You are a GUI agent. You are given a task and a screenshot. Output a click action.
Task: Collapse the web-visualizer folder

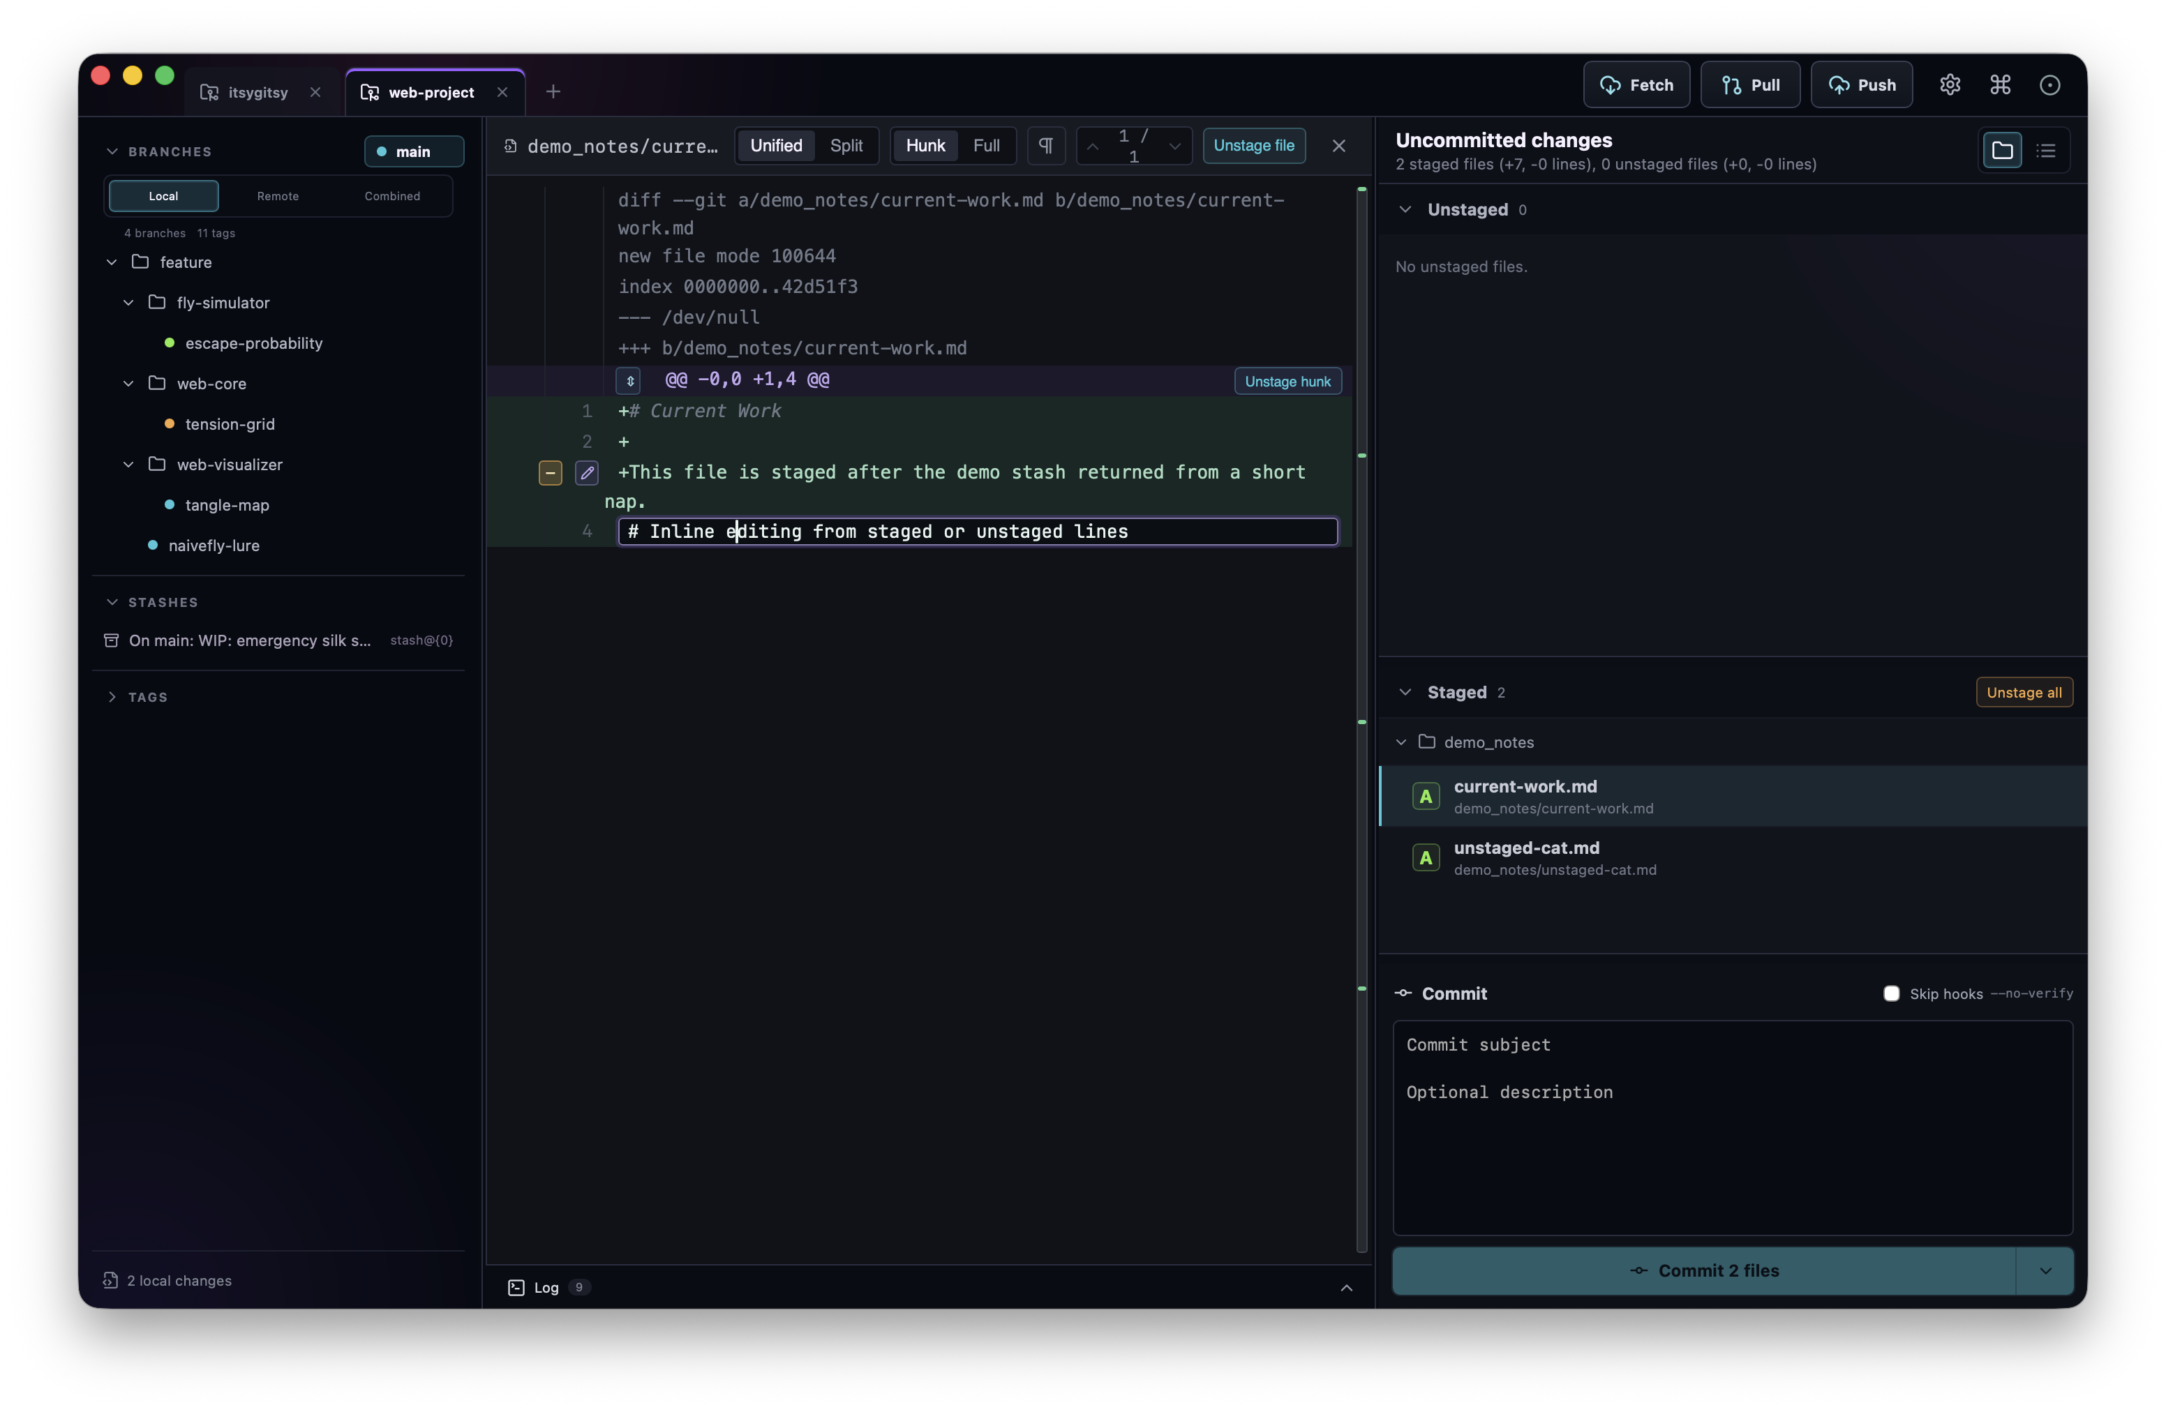tap(128, 464)
